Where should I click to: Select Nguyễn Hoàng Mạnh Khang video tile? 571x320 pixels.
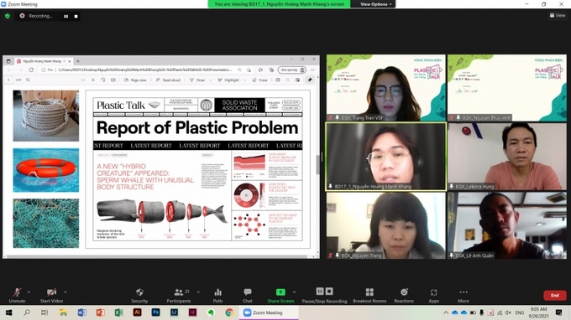[385, 157]
